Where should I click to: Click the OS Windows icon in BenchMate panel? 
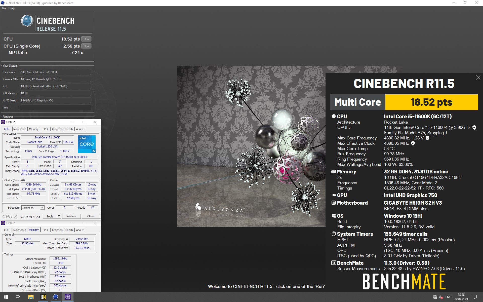pyautogui.click(x=334, y=216)
